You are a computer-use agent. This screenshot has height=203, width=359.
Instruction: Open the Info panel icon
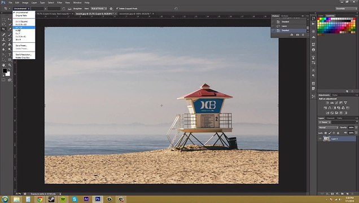[x=313, y=50]
